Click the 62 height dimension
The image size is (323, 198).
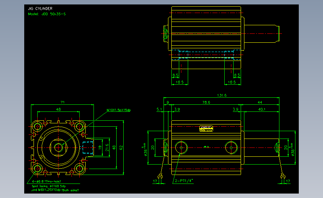pyautogui.click(x=121, y=148)
